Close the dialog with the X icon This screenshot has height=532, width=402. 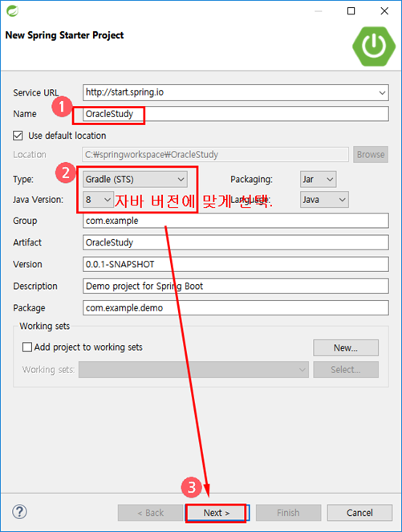coord(384,11)
